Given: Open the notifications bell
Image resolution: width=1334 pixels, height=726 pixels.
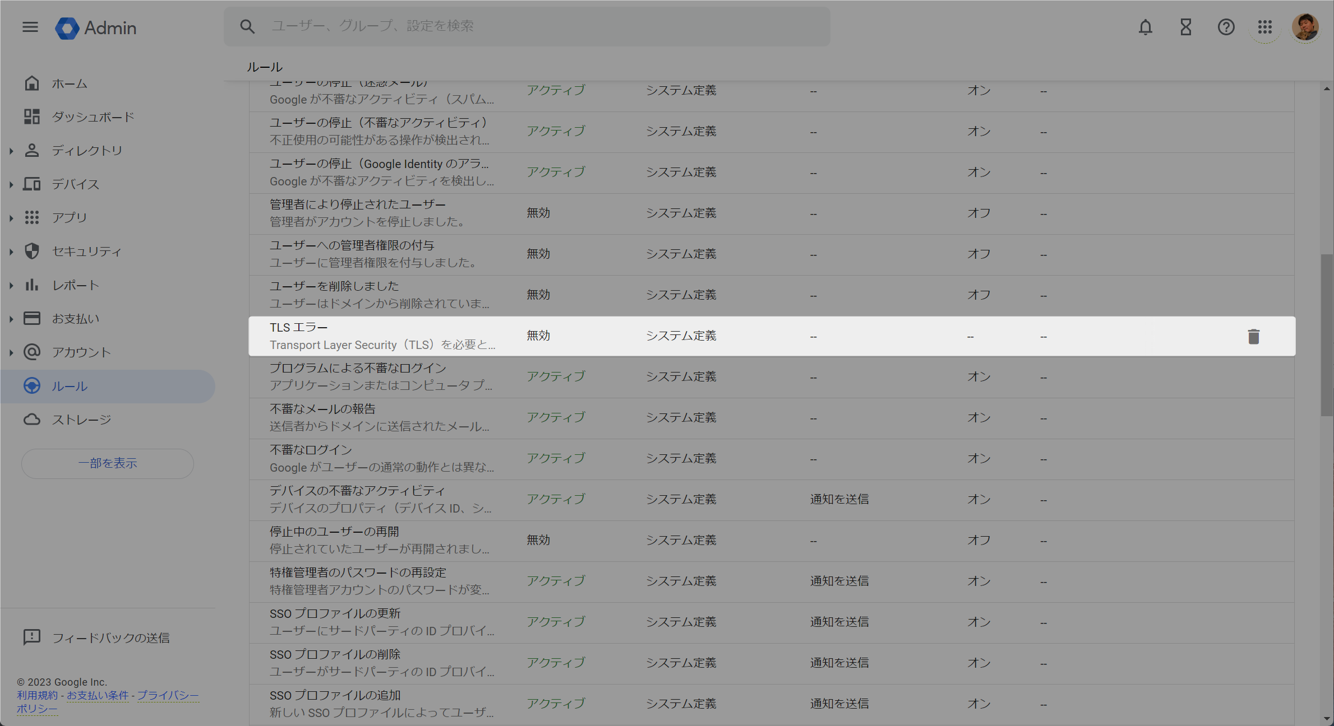Looking at the screenshot, I should click(x=1145, y=27).
